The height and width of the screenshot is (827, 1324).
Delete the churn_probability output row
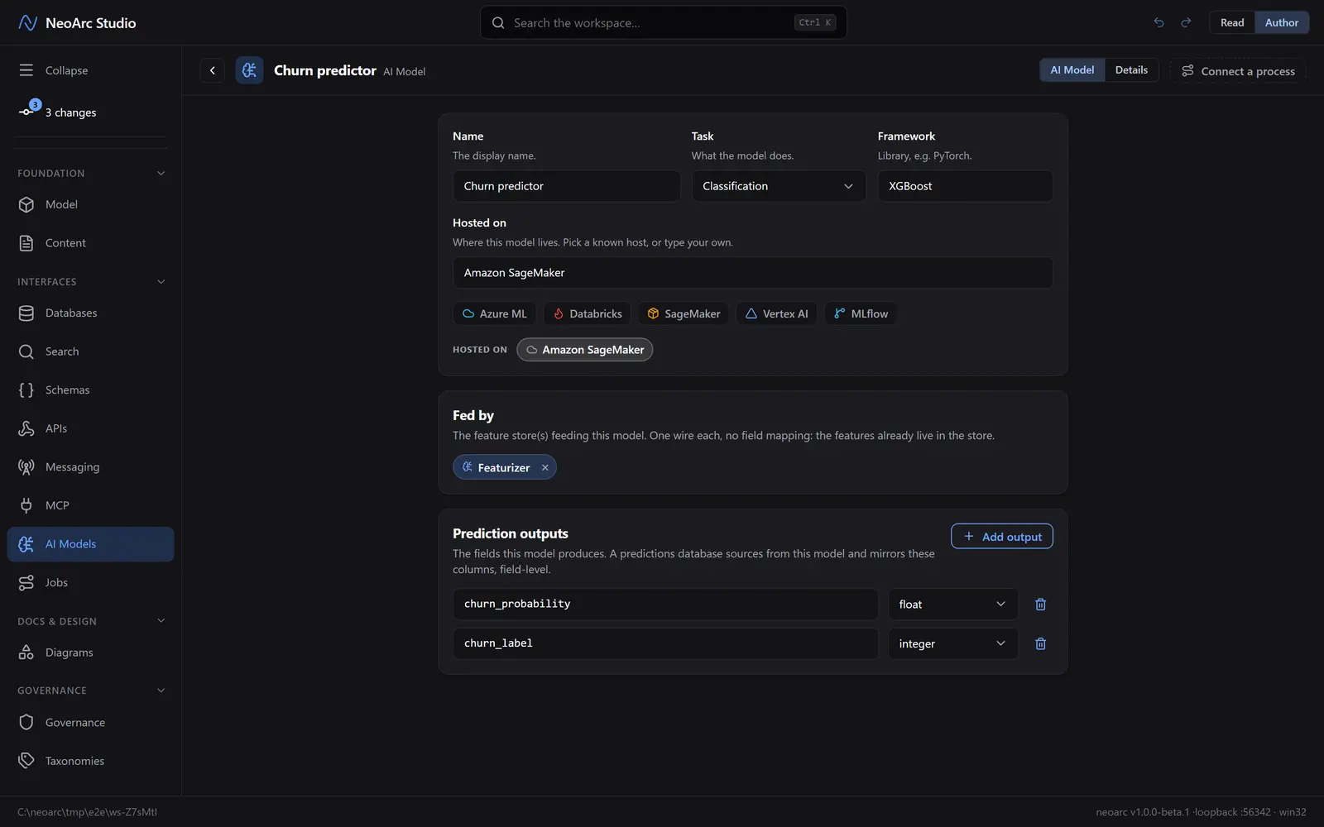click(x=1040, y=605)
